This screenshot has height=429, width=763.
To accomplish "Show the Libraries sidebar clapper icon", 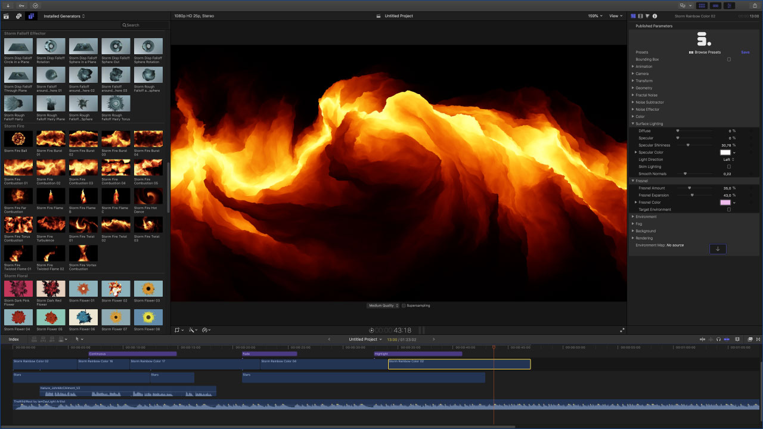I will point(7,16).
